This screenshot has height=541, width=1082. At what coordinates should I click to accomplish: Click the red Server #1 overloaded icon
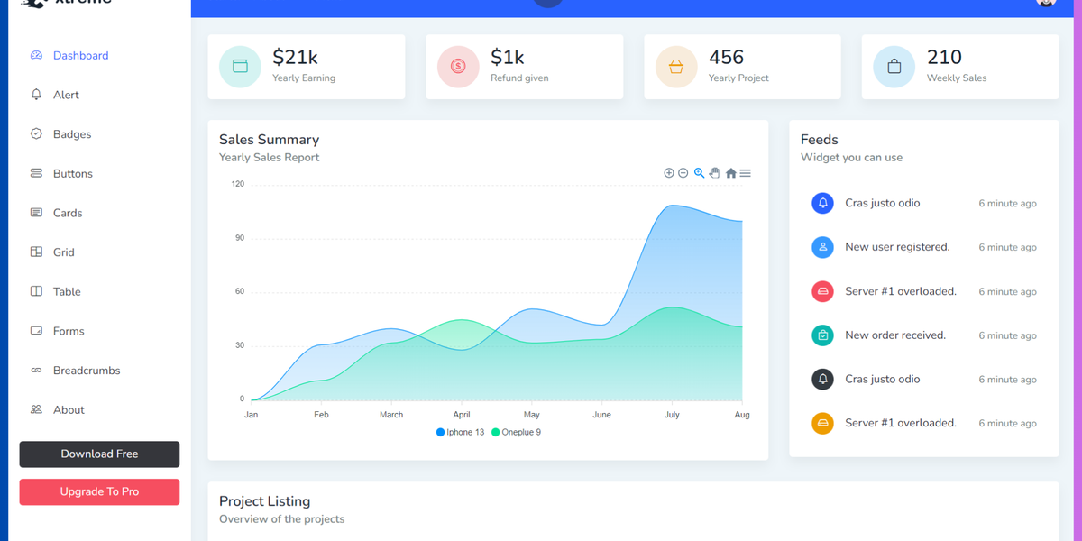coord(822,291)
